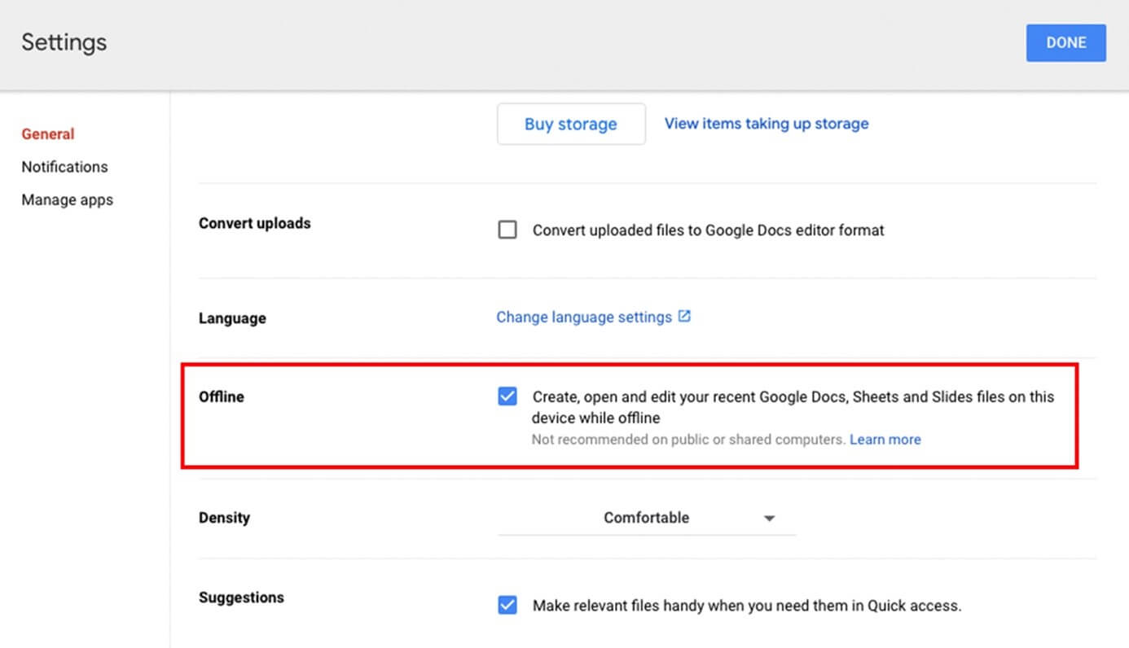Screen dimensions: 1129x648
Task: Enable Convert uploaded files checkbox
Action: (x=507, y=230)
